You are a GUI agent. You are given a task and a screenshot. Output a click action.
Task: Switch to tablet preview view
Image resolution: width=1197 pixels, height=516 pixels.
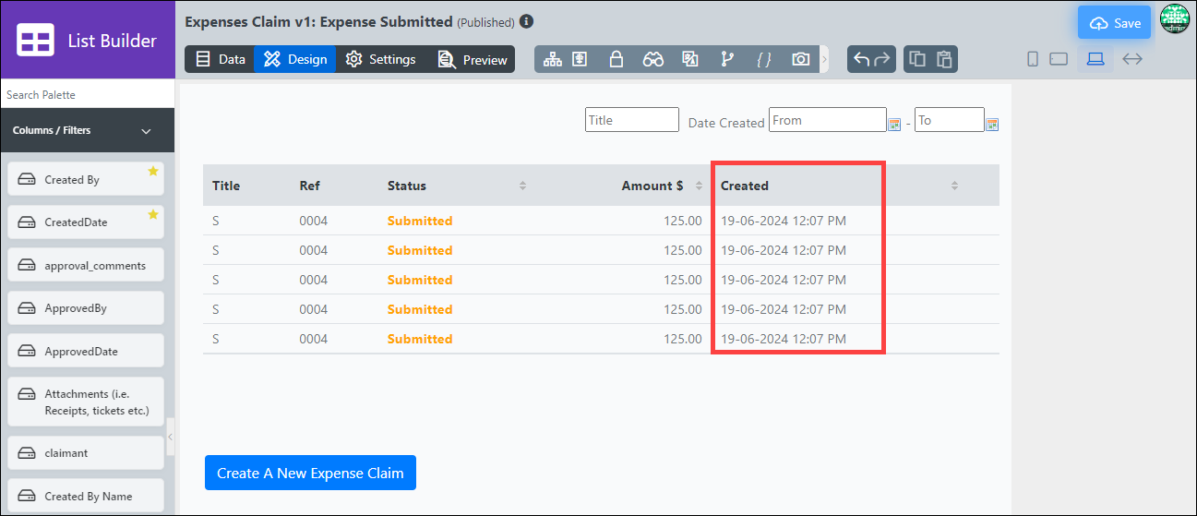1059,59
